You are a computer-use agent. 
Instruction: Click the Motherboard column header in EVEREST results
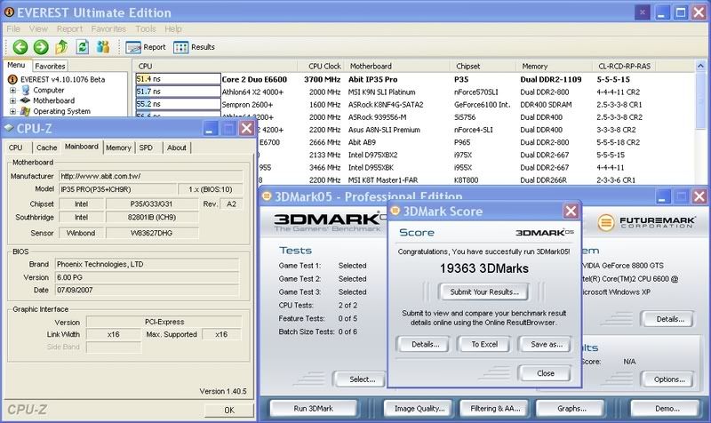pos(397,66)
